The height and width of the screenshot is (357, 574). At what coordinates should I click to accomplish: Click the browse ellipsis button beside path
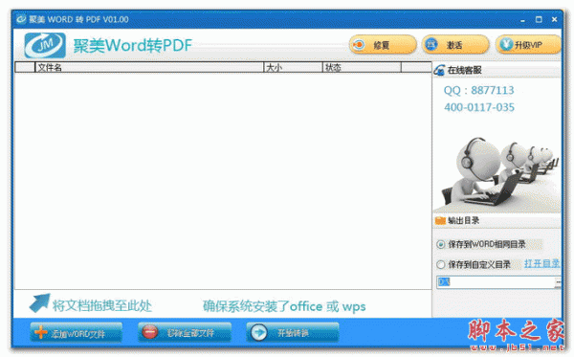pyautogui.click(x=559, y=282)
